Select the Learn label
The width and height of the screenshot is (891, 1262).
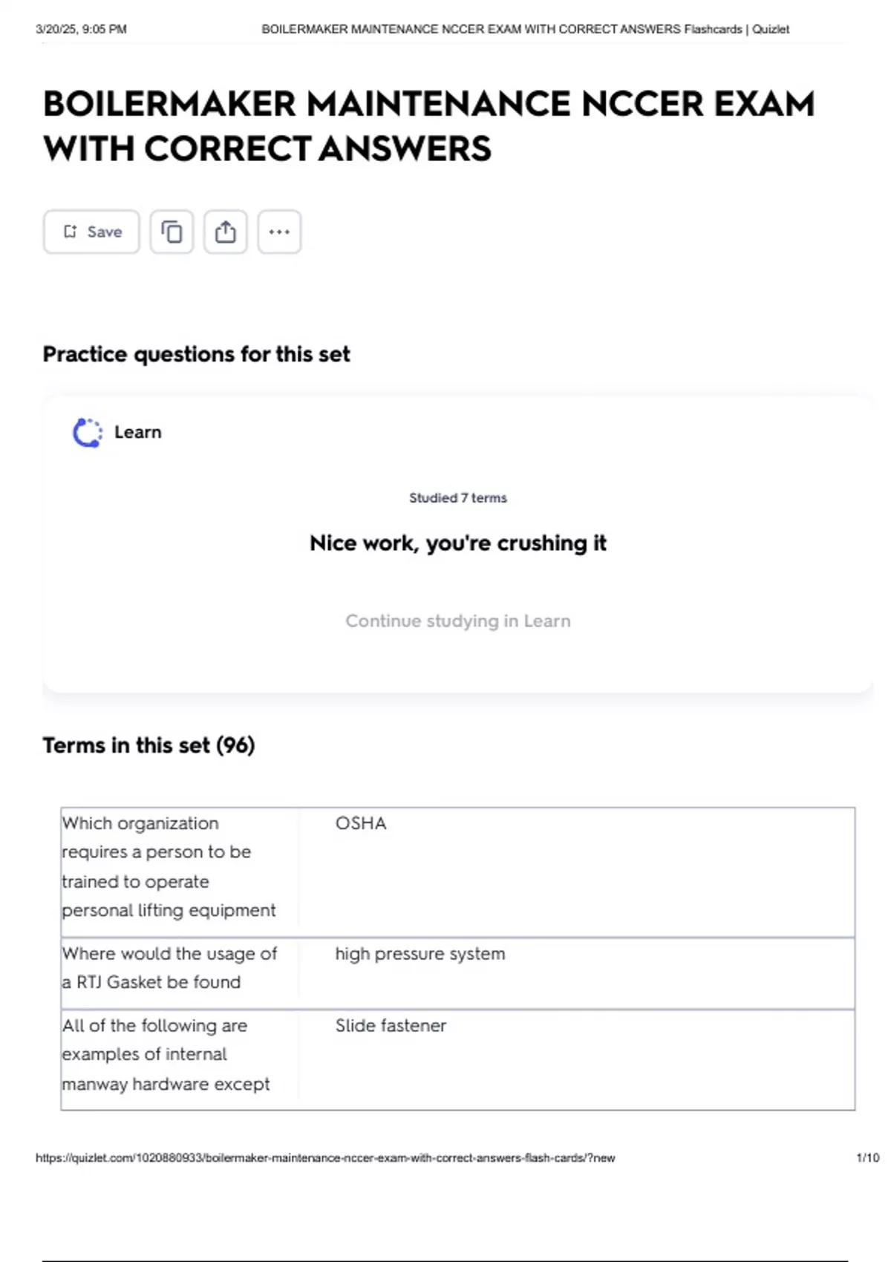(138, 432)
